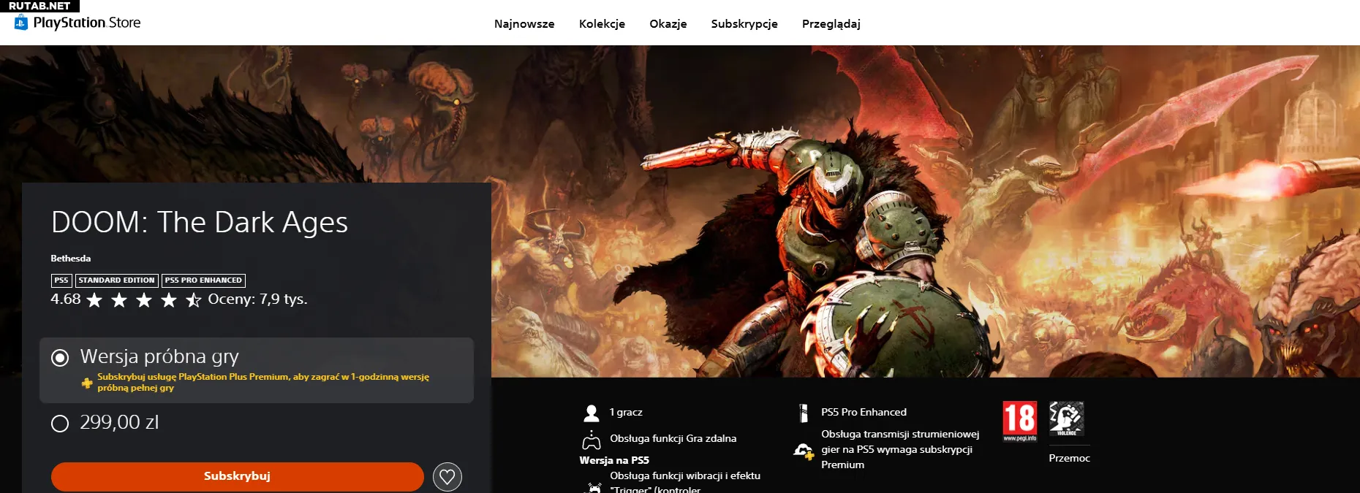This screenshot has height=493, width=1360.
Task: Click the orange Subskrybuj button
Action: pos(237,476)
